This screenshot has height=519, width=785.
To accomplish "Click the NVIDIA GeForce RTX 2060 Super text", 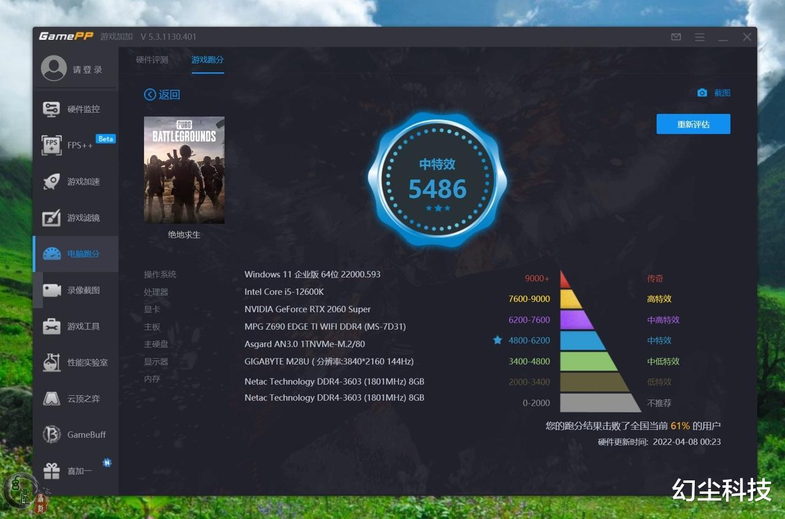I will click(x=308, y=309).
